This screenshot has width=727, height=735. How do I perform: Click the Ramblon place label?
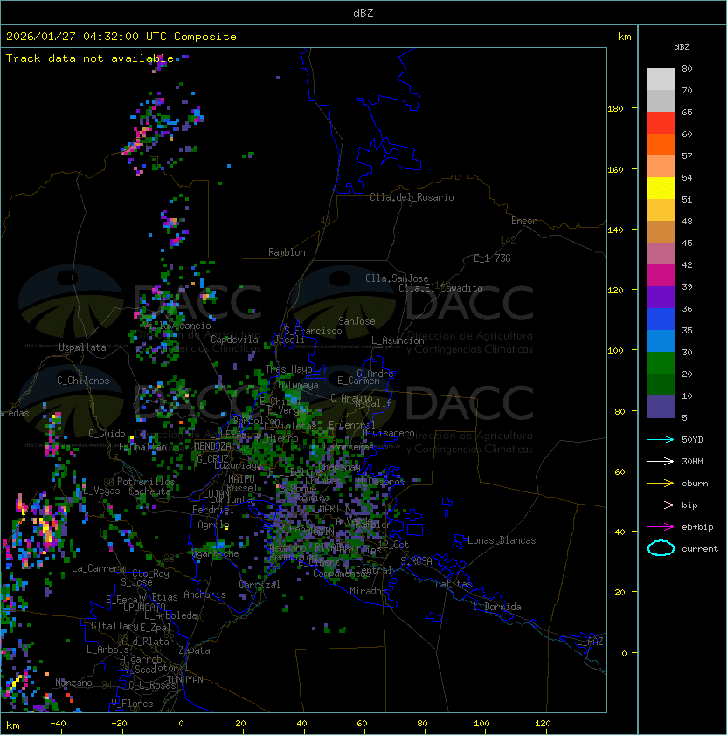[287, 252]
